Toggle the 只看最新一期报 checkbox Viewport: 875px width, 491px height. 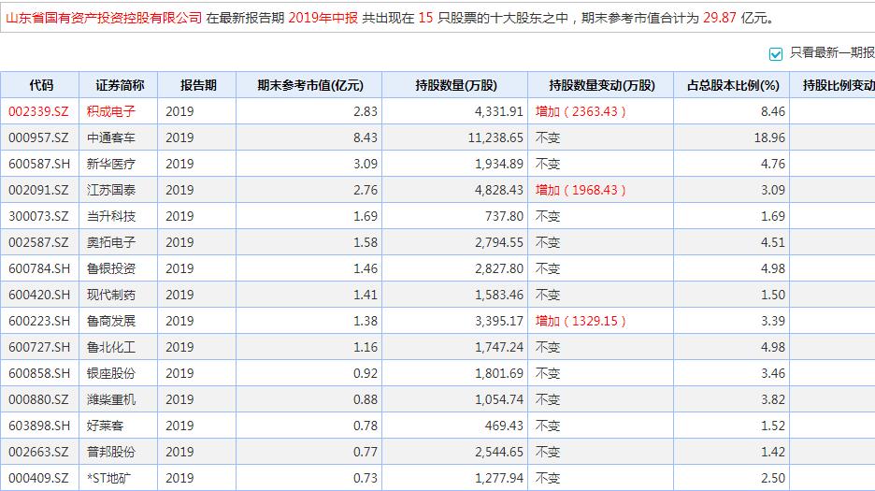[775, 53]
